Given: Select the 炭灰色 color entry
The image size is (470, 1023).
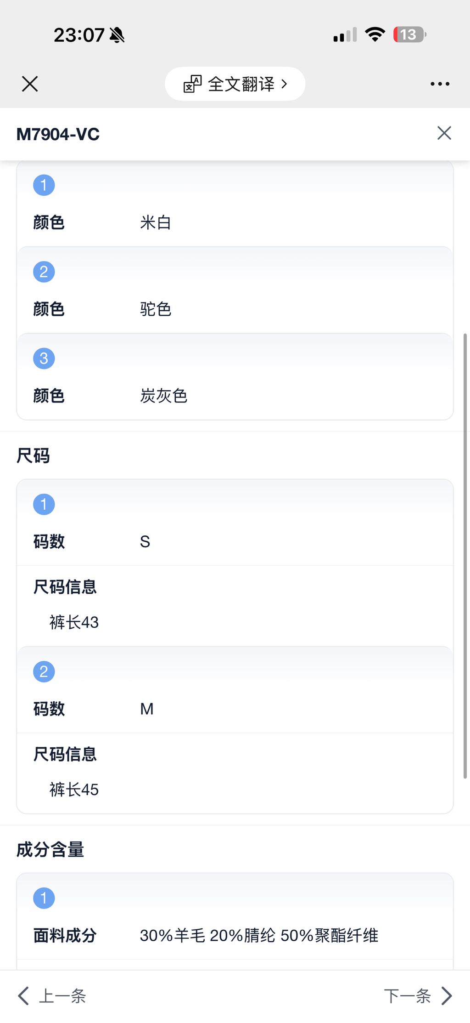Looking at the screenshot, I should (x=163, y=396).
